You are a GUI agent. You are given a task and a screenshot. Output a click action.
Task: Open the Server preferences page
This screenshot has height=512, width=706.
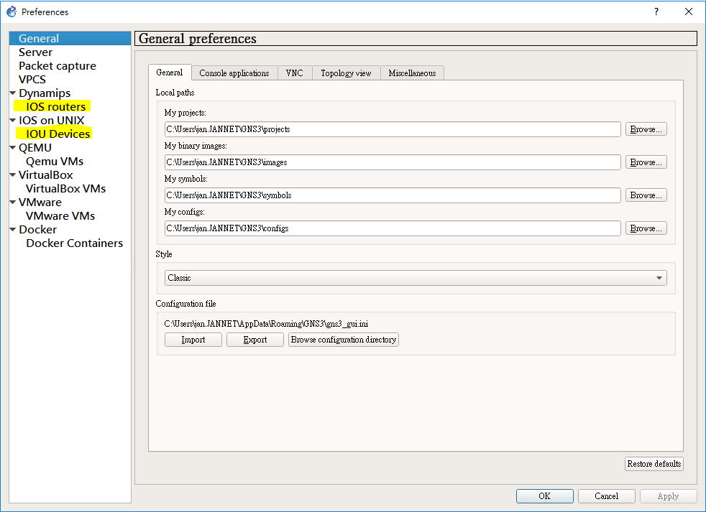(35, 52)
